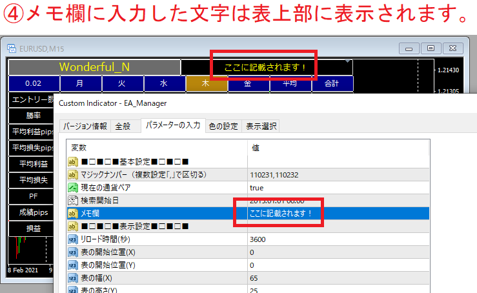This screenshot has width=477, height=293.
Task: Switch to the 表示選択 tab
Action: coord(261,126)
